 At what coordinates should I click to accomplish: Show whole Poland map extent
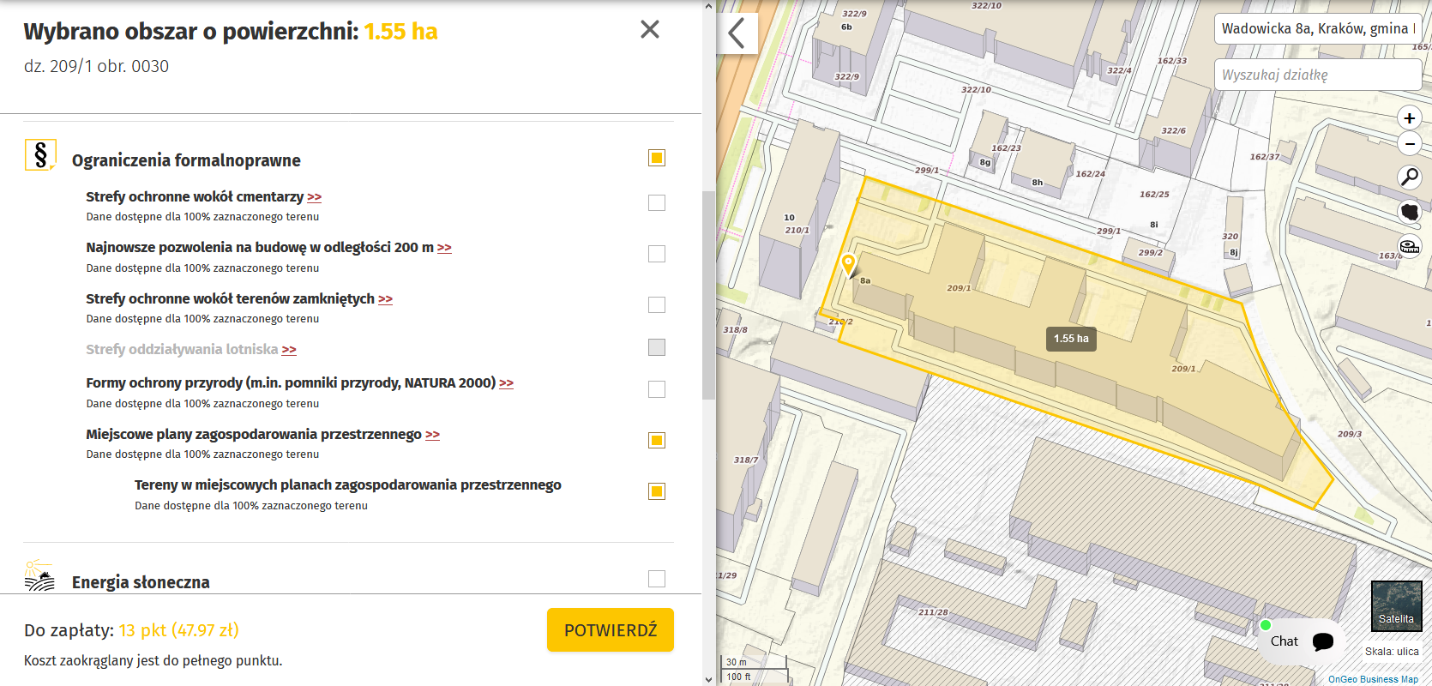pos(1410,212)
